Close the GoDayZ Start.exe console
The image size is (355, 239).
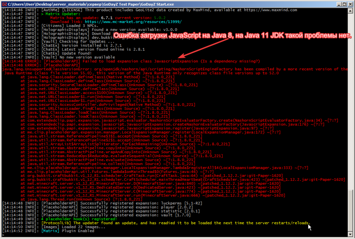point(350,4)
